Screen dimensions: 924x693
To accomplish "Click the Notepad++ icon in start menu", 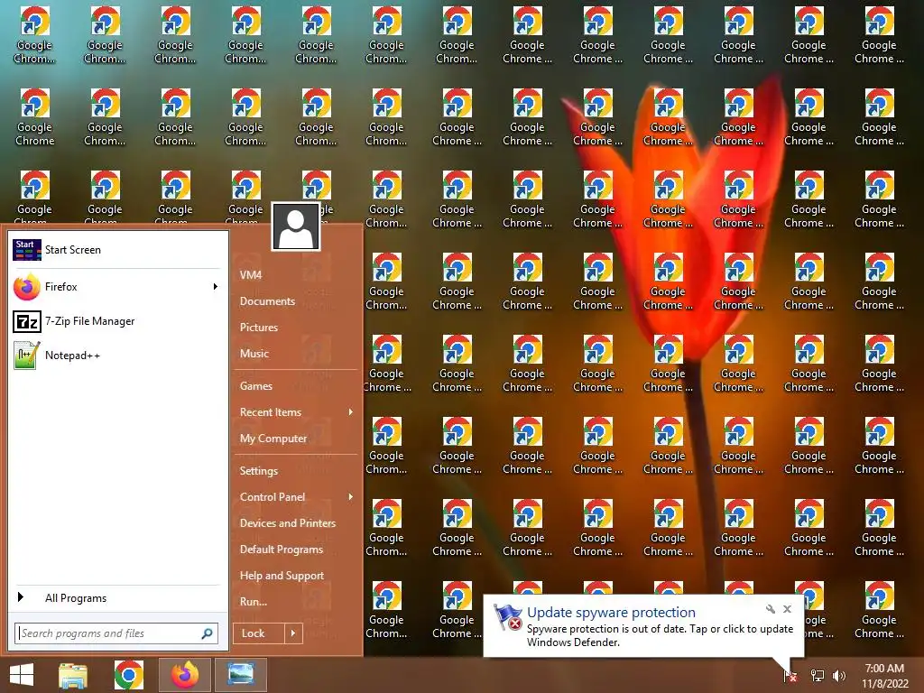I will pyautogui.click(x=27, y=356).
